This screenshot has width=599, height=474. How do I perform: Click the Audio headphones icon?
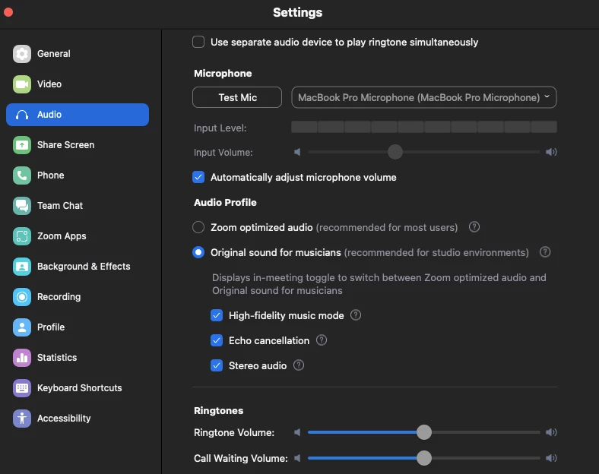click(x=22, y=115)
